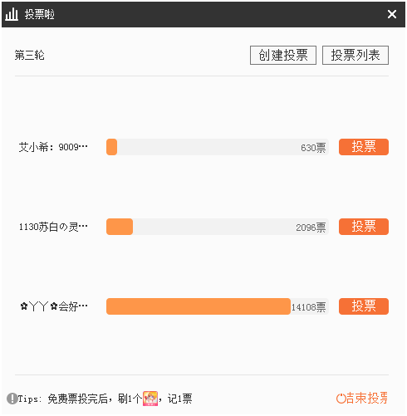Click the power icon beside 结束投票
The height and width of the screenshot is (416, 407).
[x=341, y=399]
